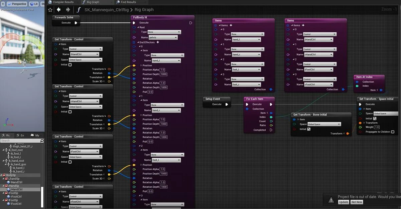The image size is (401, 209).
Task: Uncheck Initial on Get Transform - Bone Initial
Action: 309,129
